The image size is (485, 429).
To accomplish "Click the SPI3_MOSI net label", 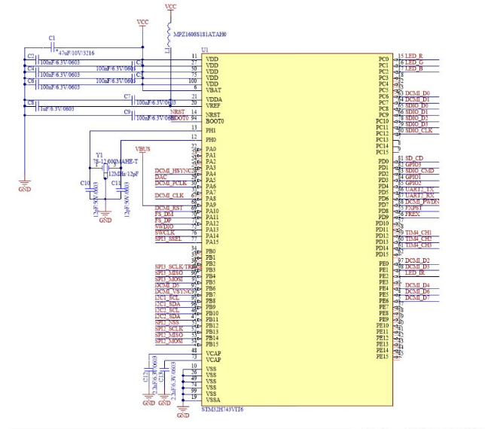I will (x=169, y=278).
